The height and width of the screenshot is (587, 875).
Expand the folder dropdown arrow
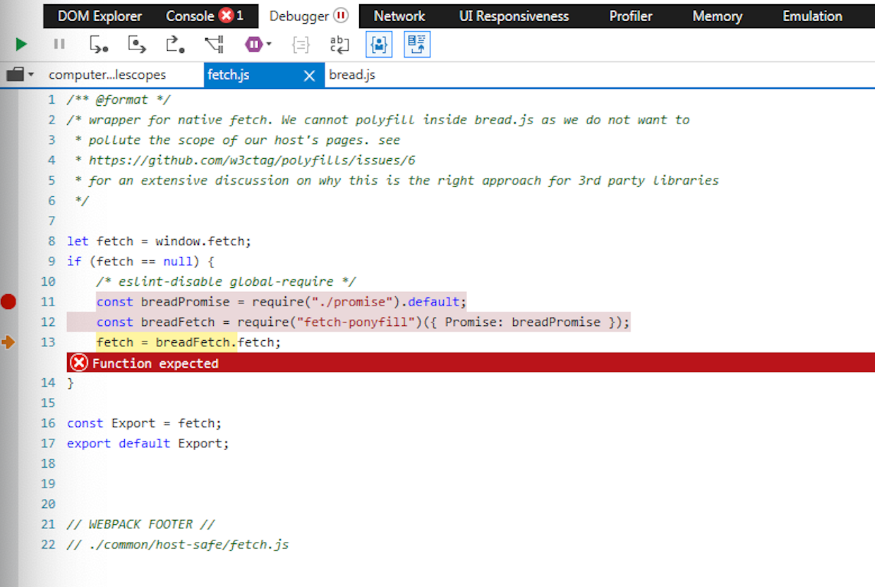click(30, 75)
